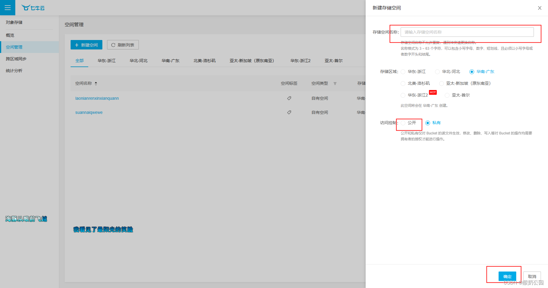Screen dimensions: 548x288
Task: Click 对象存储 sidebar heading
Action: pos(14,22)
